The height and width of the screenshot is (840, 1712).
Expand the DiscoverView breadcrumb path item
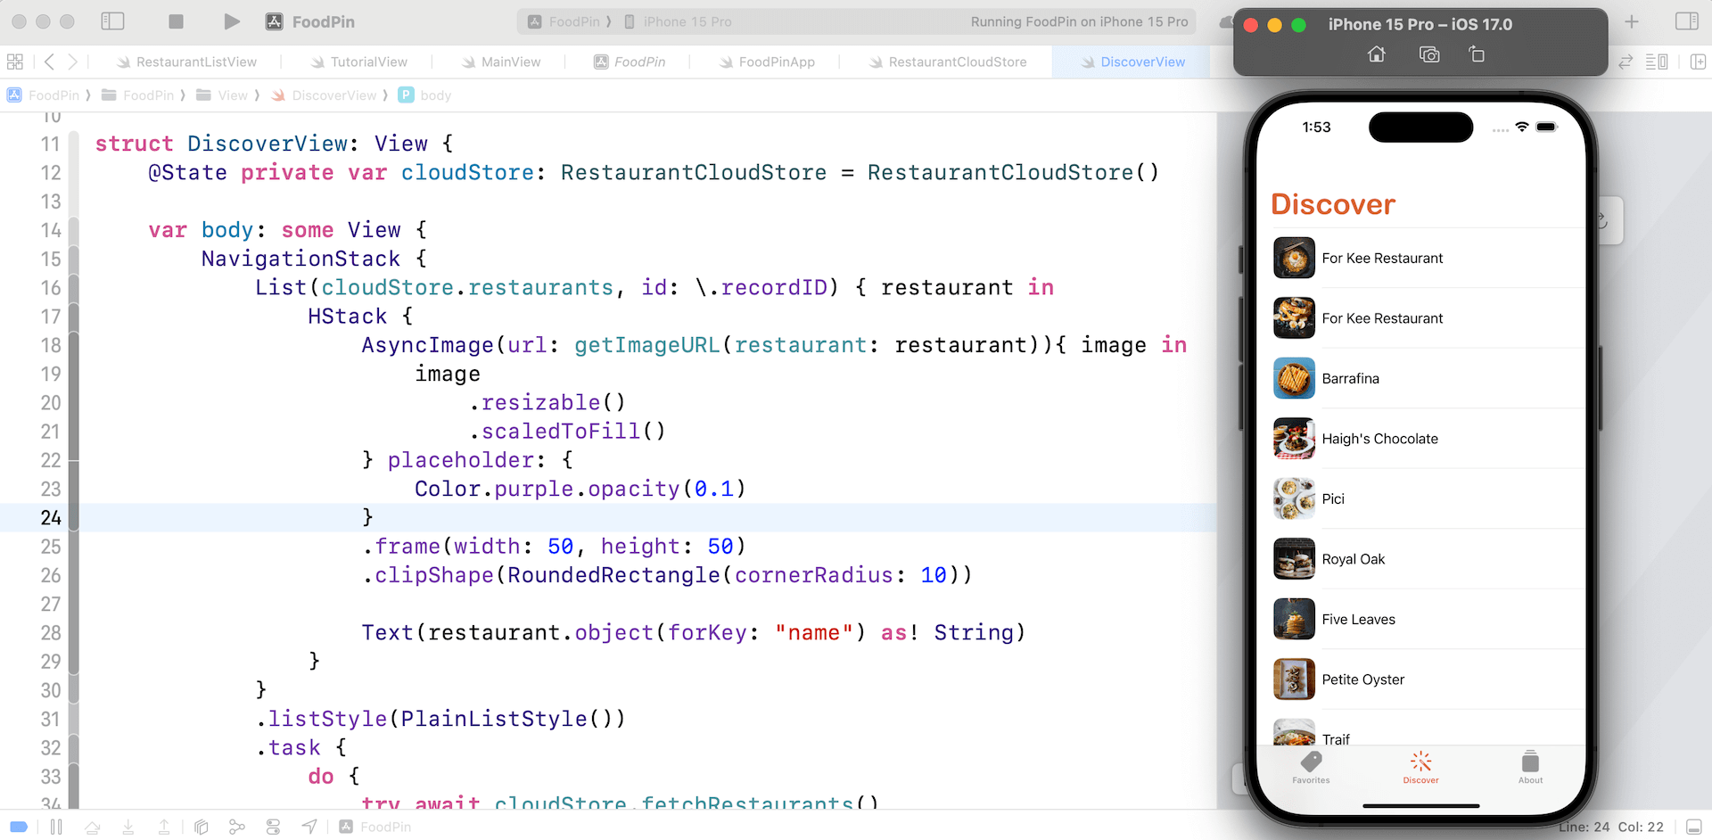pyautogui.click(x=333, y=95)
